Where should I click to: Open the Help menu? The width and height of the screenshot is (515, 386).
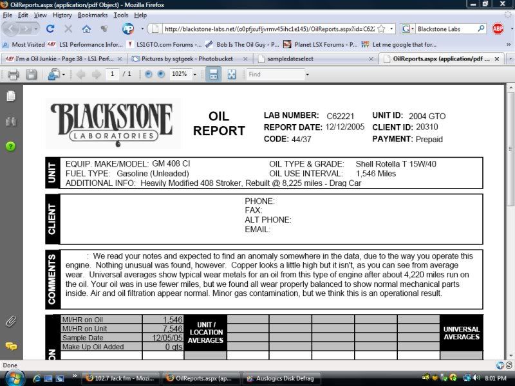(140, 15)
